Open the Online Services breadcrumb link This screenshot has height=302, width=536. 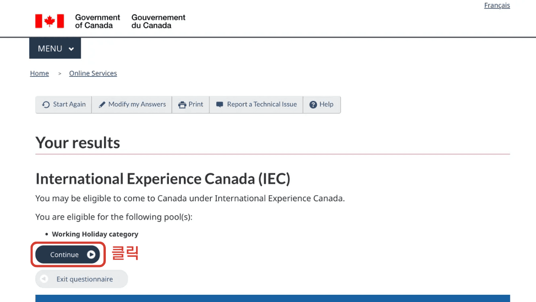pyautogui.click(x=93, y=73)
